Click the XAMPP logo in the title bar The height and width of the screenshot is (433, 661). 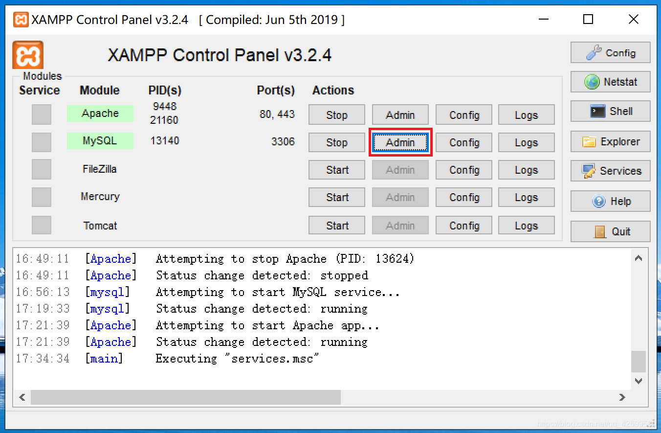tap(21, 20)
